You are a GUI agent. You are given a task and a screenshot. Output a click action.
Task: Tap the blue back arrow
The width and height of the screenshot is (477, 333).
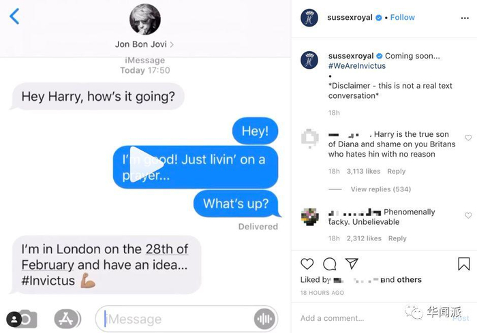click(x=14, y=16)
